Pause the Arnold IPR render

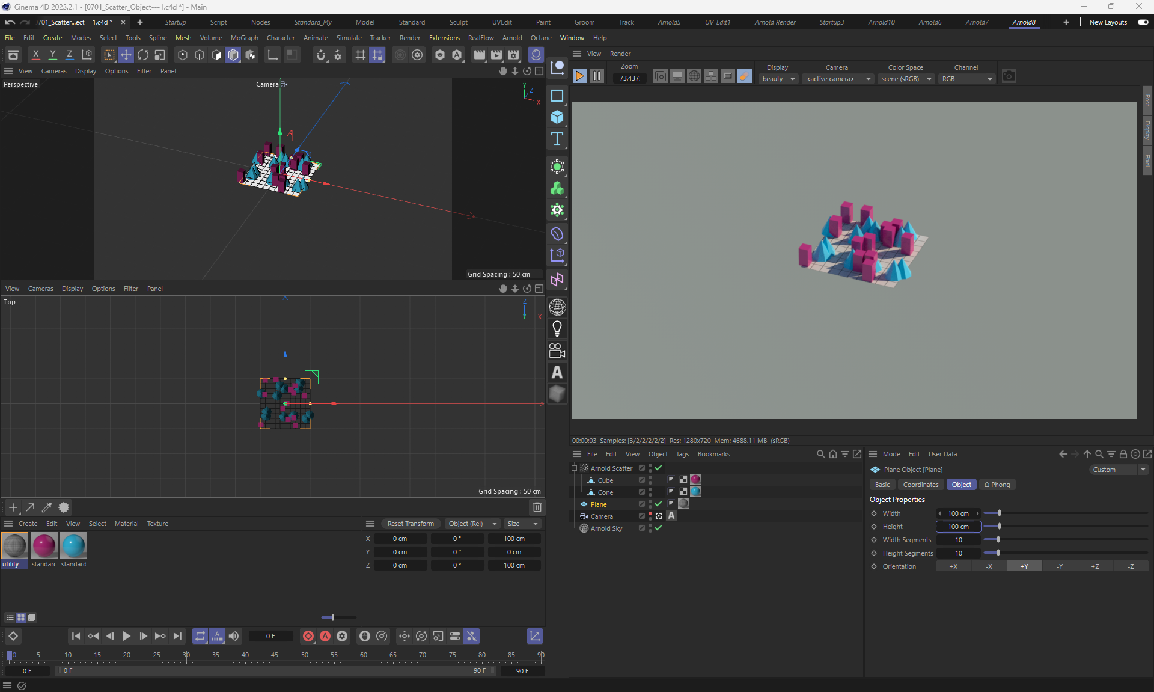tap(596, 76)
